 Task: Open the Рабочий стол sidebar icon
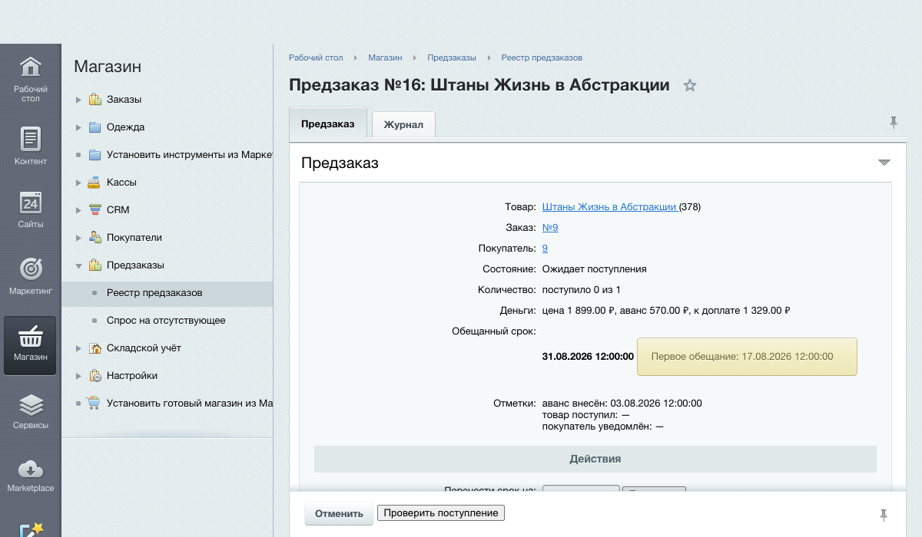pyautogui.click(x=30, y=79)
